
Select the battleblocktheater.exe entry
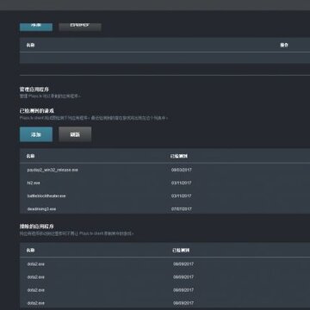(x=164, y=196)
